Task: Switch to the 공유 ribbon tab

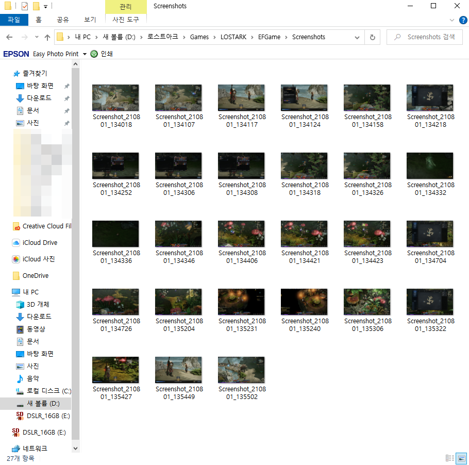Action: (63, 20)
